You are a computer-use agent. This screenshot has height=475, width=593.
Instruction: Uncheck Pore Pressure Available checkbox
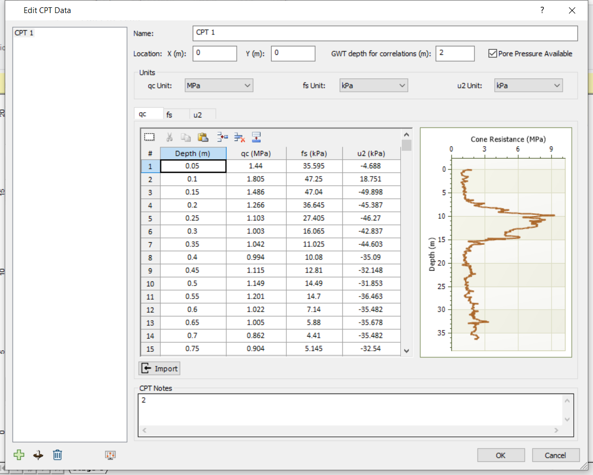pyautogui.click(x=492, y=54)
